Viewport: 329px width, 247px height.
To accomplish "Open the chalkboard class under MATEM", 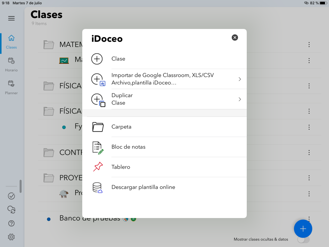I will tap(64, 60).
